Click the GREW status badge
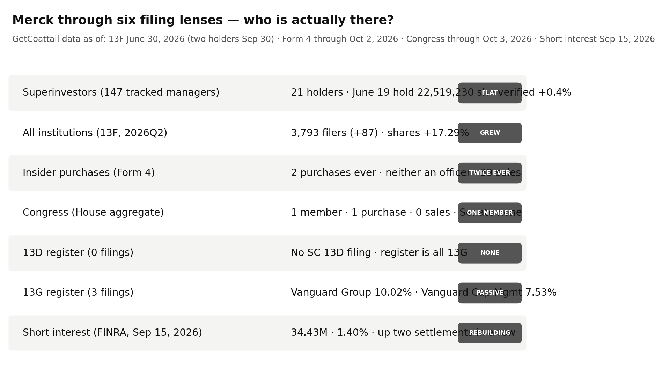Screen dimensions: 662x370 (490, 133)
